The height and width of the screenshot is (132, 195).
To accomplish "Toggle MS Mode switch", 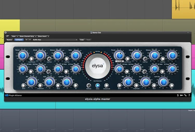I will point(89,85).
